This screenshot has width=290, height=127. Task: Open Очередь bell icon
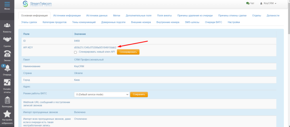(7, 68)
